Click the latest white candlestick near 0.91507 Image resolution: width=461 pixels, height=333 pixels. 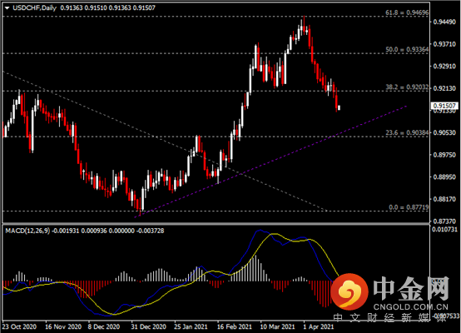339,108
